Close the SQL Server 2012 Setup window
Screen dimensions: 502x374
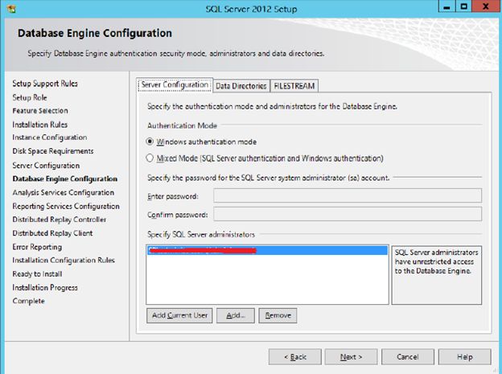[486, 6]
